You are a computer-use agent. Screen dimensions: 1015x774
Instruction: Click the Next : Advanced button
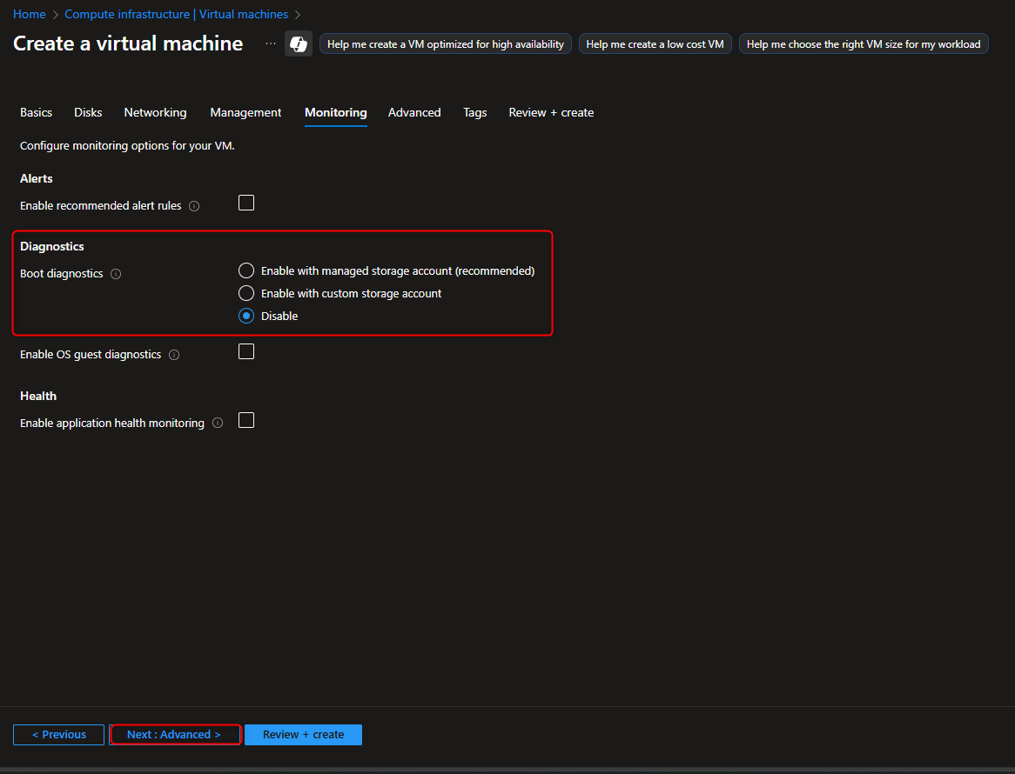175,734
